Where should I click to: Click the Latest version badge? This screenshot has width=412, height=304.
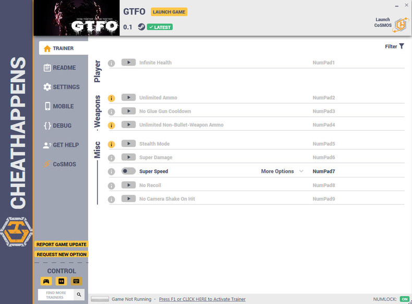pos(160,27)
